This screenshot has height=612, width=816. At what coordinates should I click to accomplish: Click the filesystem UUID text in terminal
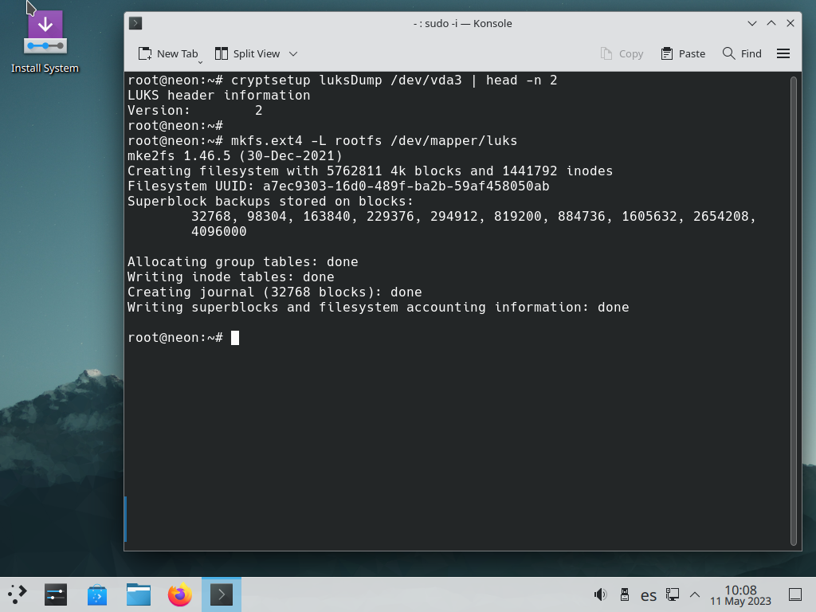[406, 186]
